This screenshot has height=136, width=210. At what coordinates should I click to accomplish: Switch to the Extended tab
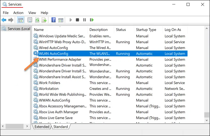pos(42,127)
